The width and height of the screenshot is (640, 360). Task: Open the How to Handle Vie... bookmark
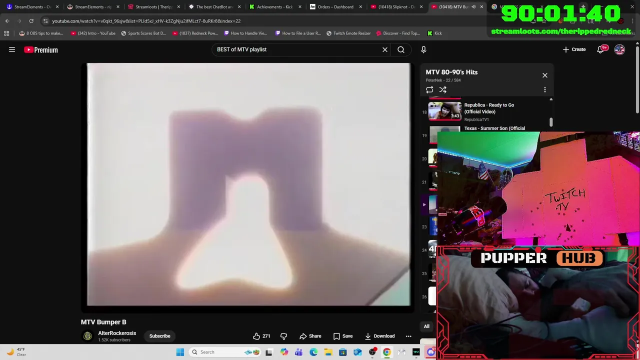(245, 33)
